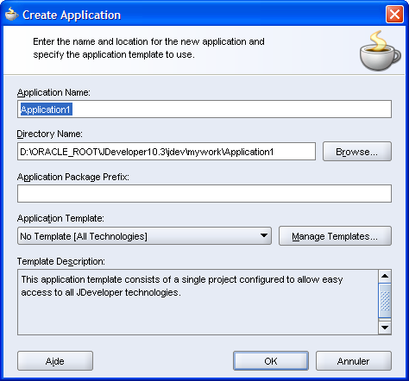Screen dimensions: 409x381
Task: Cancel with the Annuler button
Action: (x=354, y=361)
